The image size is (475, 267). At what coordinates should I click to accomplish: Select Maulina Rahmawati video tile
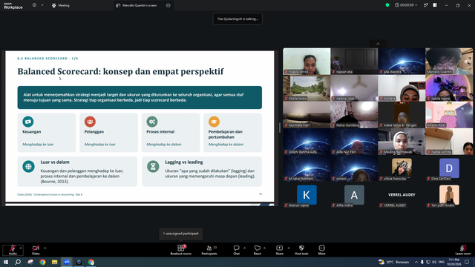click(402, 141)
